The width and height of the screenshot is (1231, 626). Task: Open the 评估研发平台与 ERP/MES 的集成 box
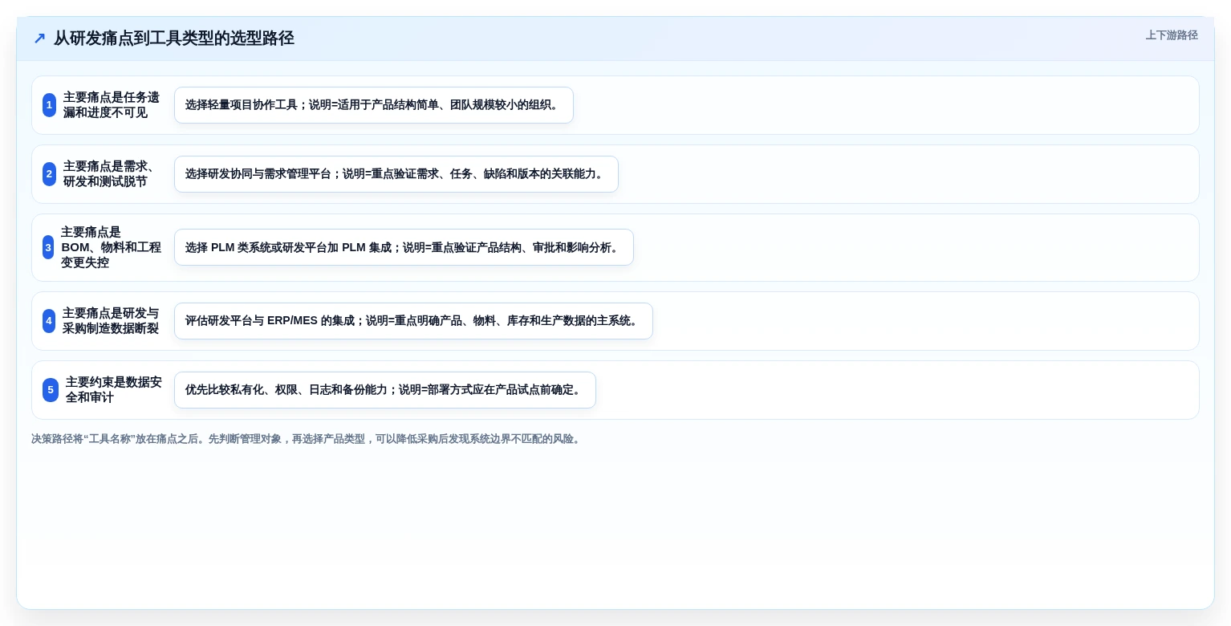pyautogui.click(x=413, y=321)
